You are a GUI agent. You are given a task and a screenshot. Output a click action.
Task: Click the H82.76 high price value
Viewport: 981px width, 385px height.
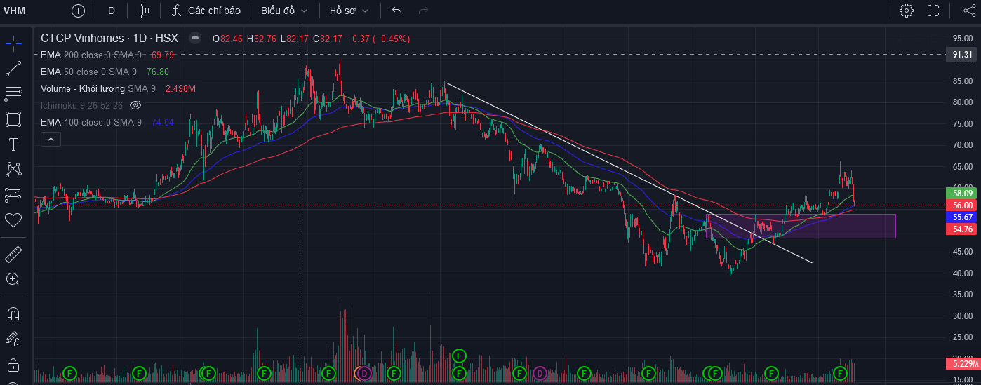click(x=261, y=39)
